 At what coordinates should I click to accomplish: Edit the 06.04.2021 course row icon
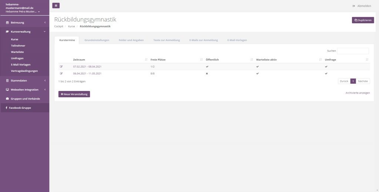61,74
